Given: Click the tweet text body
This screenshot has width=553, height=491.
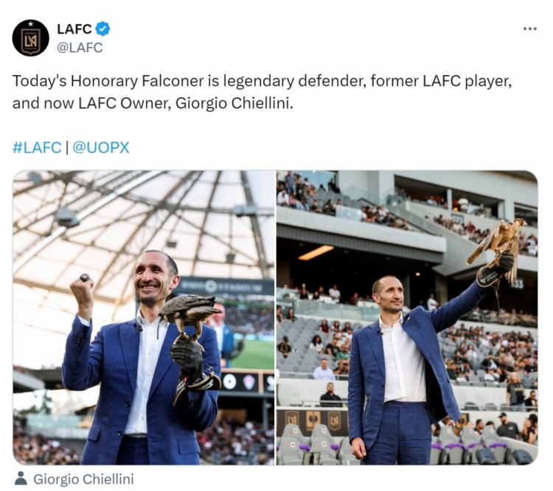Looking at the screenshot, I should [x=262, y=92].
